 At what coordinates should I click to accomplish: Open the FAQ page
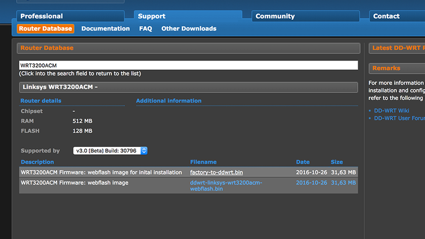point(146,29)
